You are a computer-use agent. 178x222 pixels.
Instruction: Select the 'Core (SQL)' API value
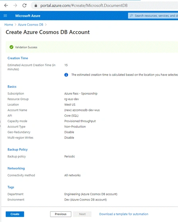click(x=71, y=116)
